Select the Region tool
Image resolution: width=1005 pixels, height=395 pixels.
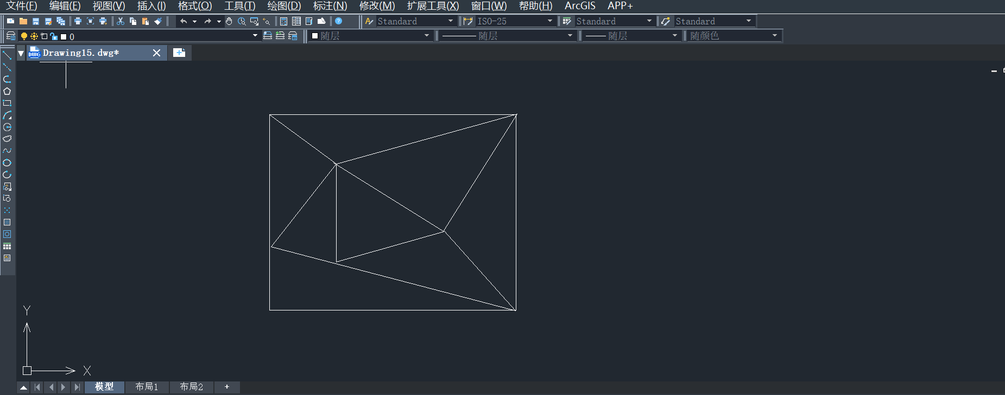pos(7,234)
